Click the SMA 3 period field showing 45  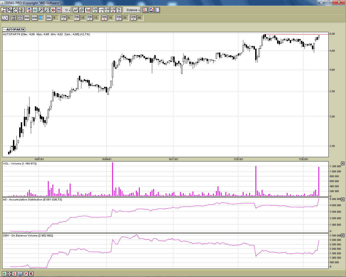point(140,18)
